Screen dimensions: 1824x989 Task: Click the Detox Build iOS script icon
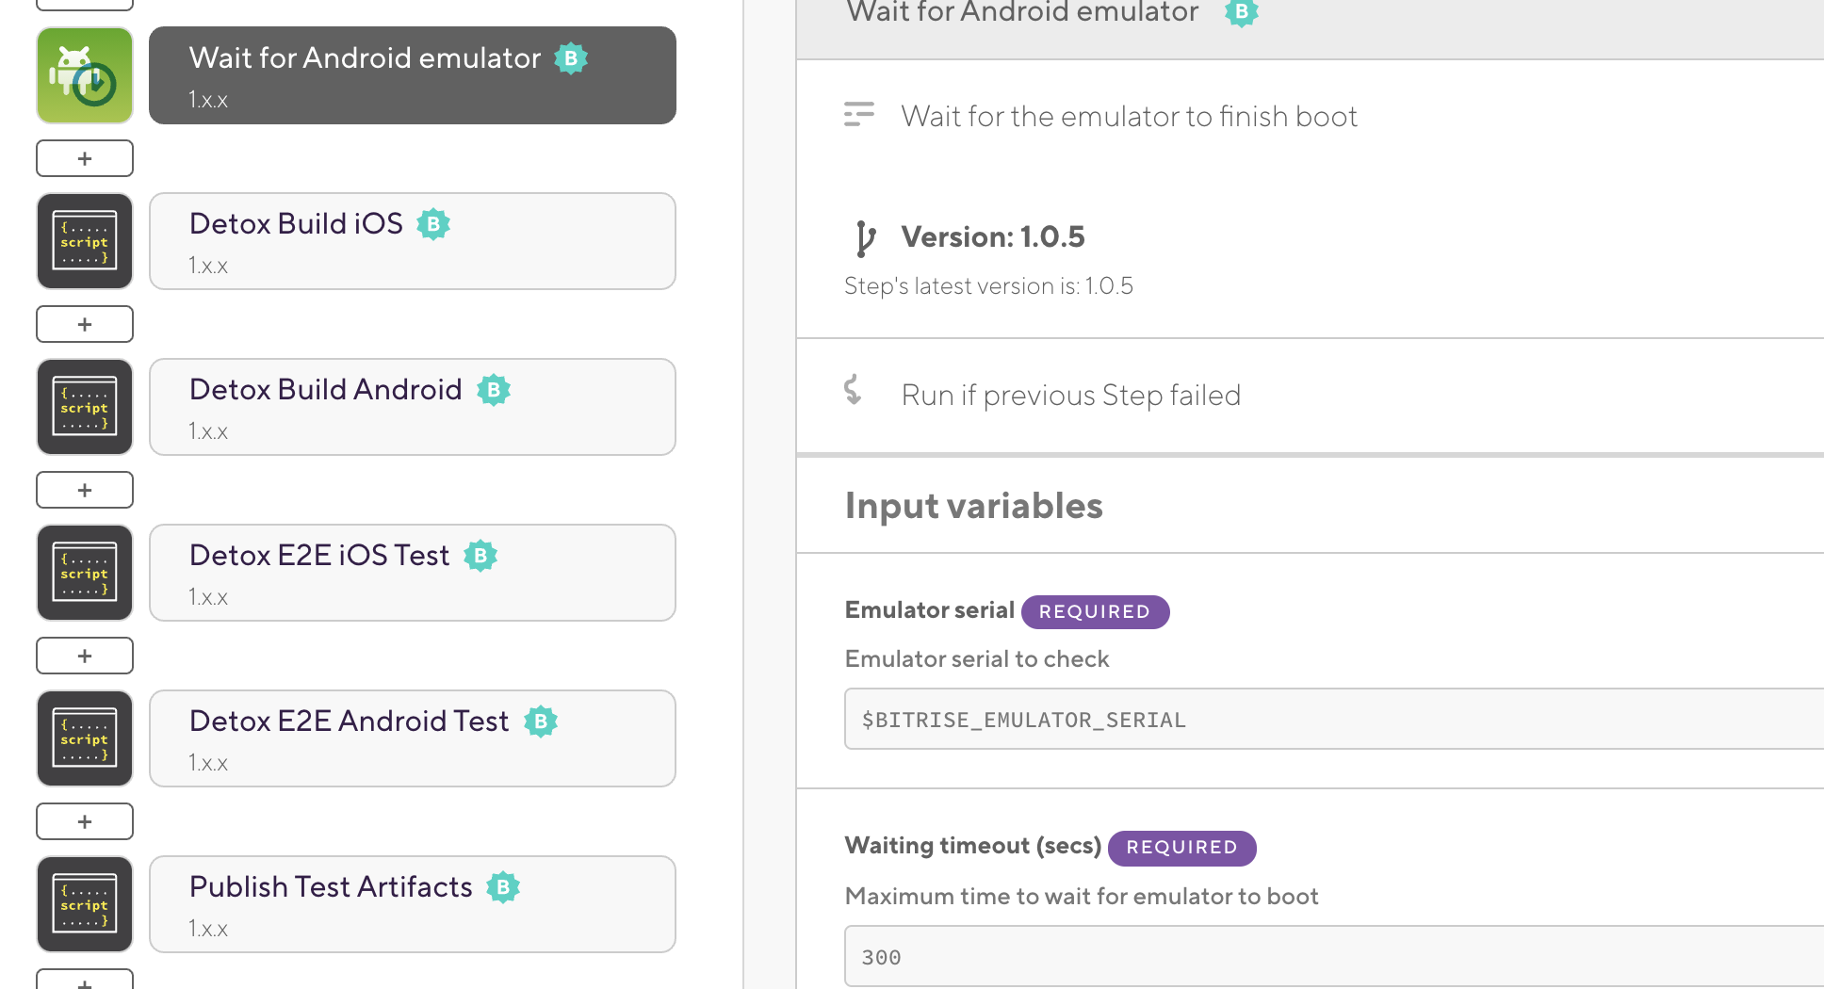85,241
